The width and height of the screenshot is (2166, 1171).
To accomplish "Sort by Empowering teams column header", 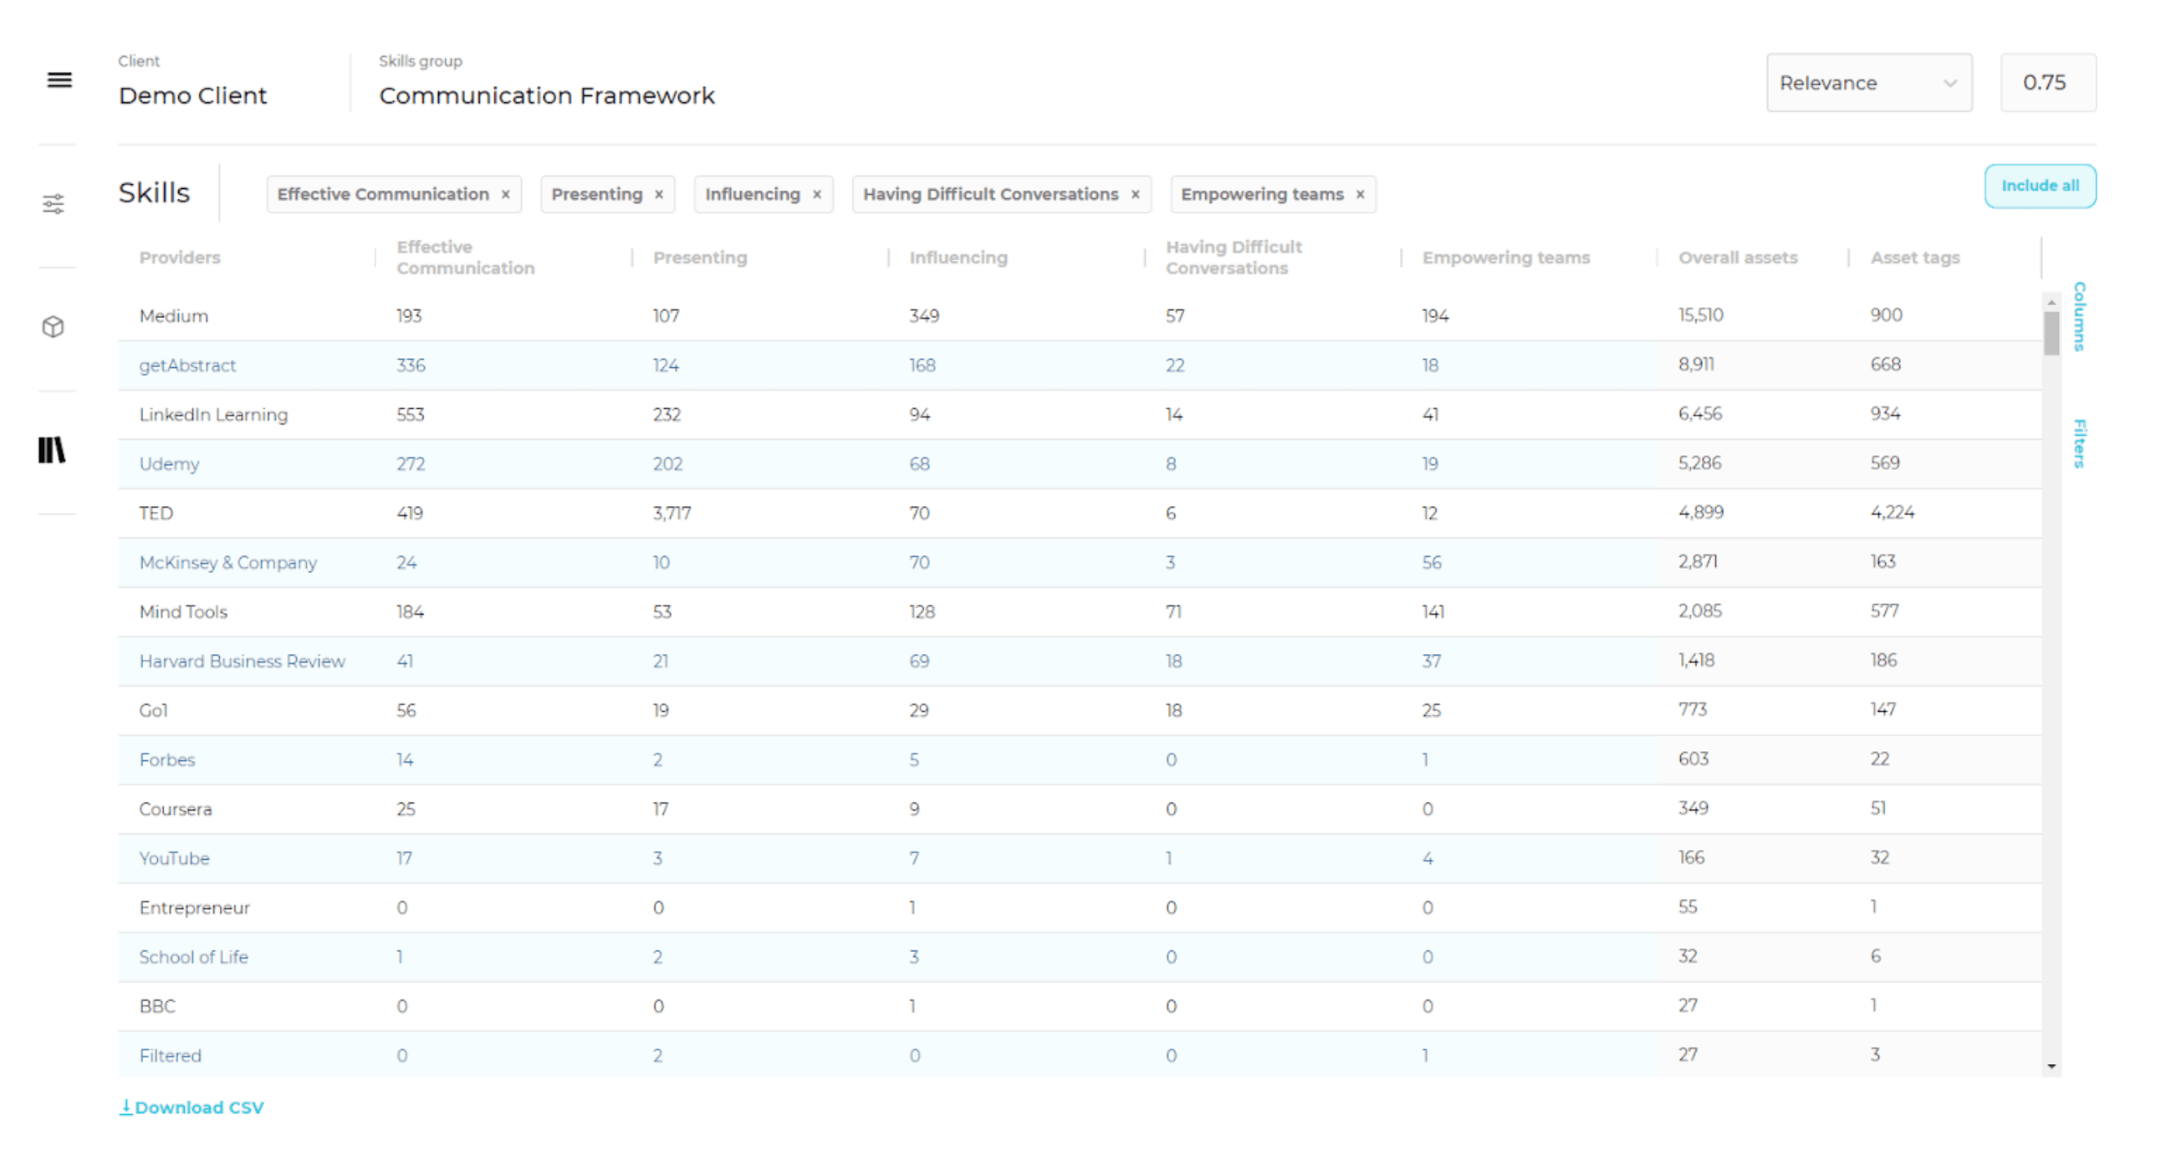I will click(1506, 258).
